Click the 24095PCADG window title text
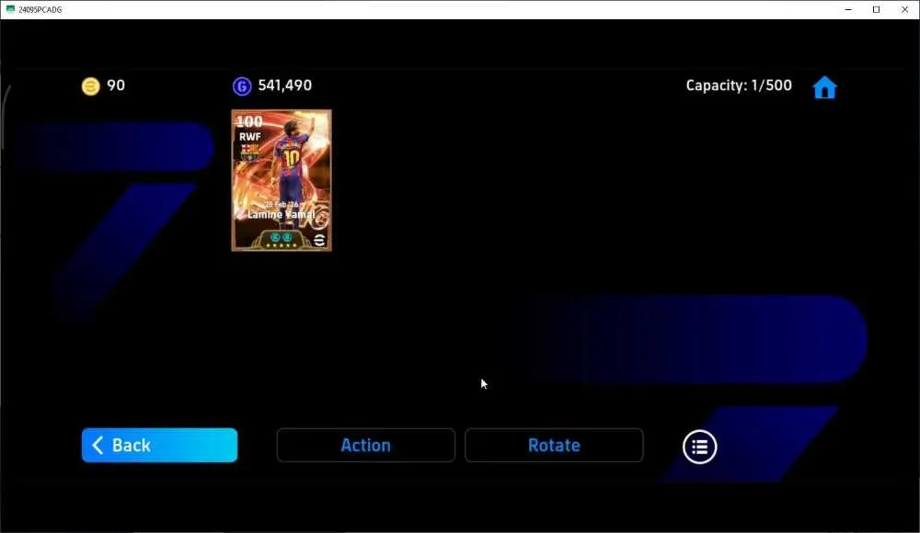The height and width of the screenshot is (533, 920). 40,10
